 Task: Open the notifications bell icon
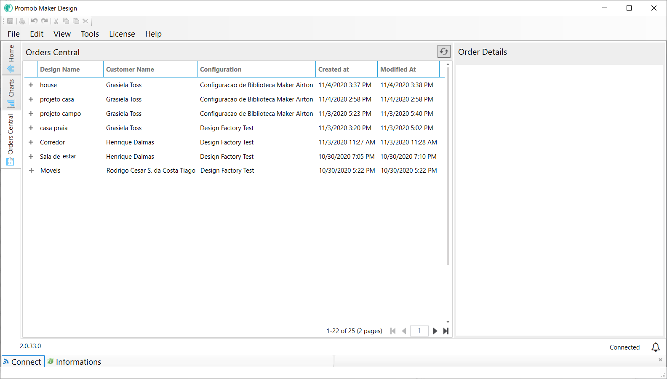pyautogui.click(x=656, y=347)
